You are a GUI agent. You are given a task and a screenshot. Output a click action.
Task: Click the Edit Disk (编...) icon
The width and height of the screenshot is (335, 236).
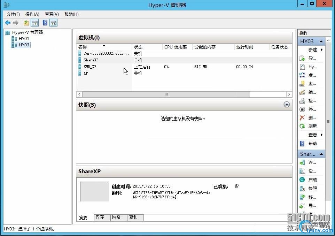(302, 92)
